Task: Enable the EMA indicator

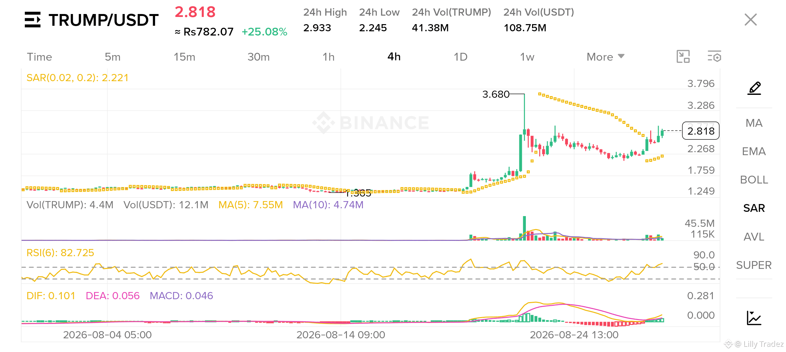Action: coord(754,151)
